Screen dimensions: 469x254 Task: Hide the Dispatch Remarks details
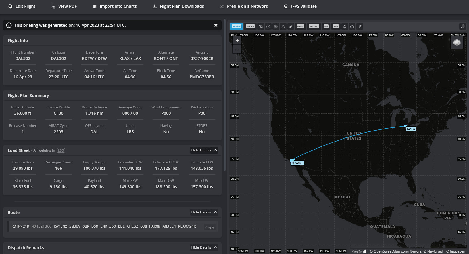click(204, 247)
